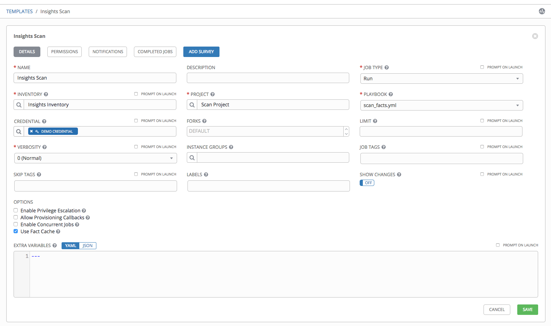Show Enable Concurrent Jobs help icon
This screenshot has width=551, height=326.
click(x=77, y=225)
